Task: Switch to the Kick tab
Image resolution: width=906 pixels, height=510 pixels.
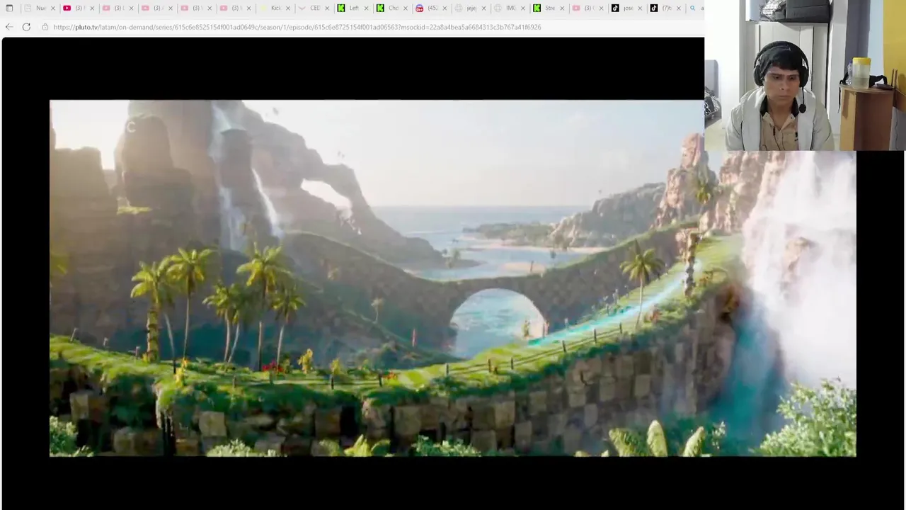Action: 275,8
